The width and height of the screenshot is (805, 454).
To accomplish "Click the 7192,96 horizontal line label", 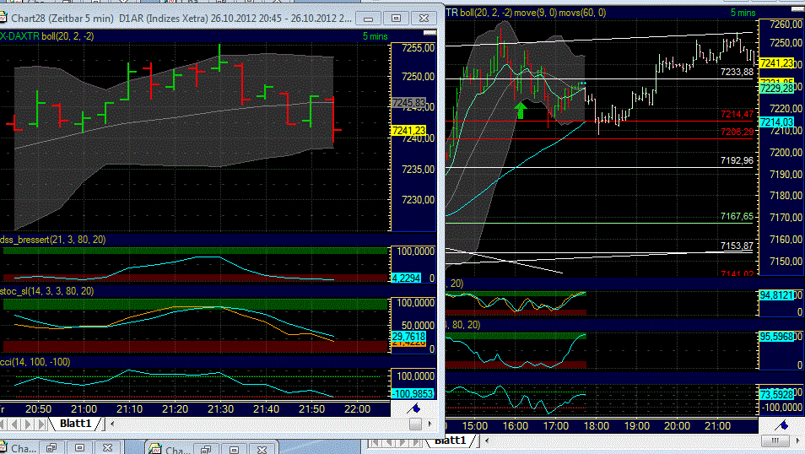I will [x=737, y=160].
